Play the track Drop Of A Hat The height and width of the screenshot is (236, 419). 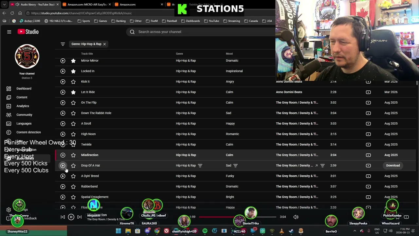click(x=63, y=166)
